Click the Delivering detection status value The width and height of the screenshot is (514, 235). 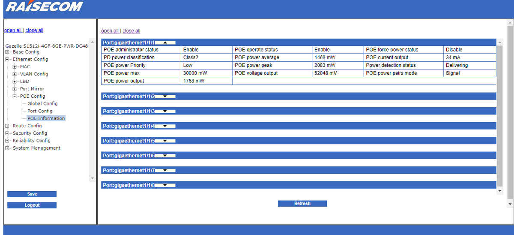(x=457, y=65)
